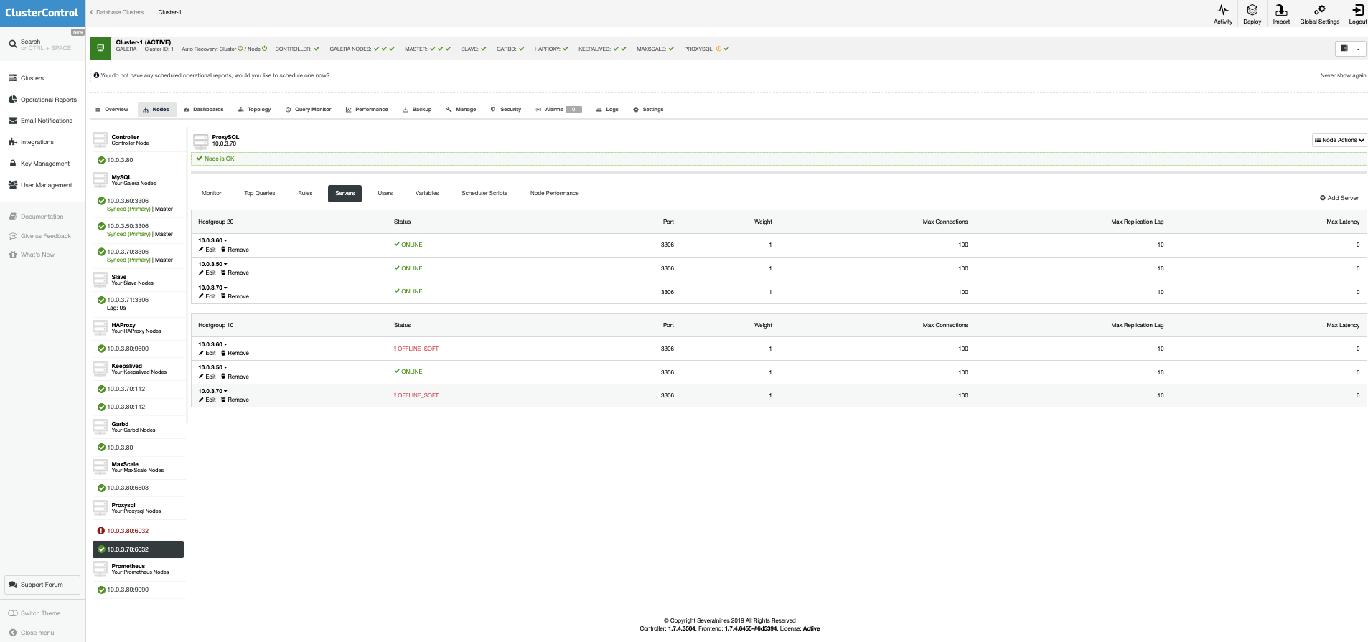
Task: Open Query Monitor tab
Action: pyautogui.click(x=309, y=110)
